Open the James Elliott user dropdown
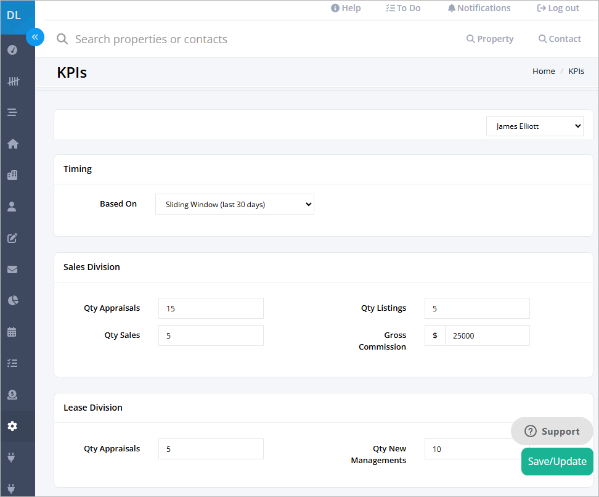Screen dimensions: 599x497 pyautogui.click(x=534, y=126)
